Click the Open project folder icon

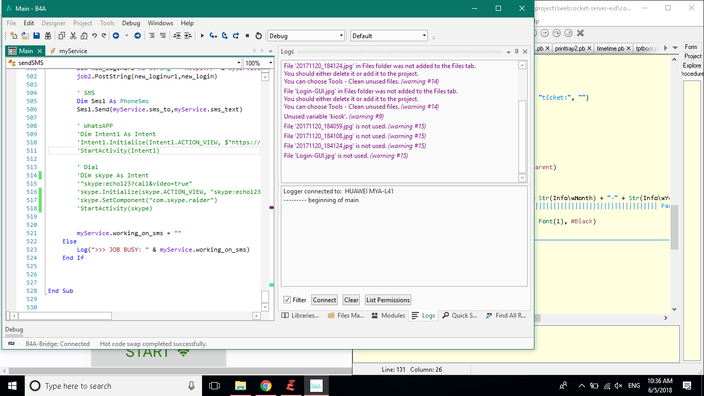tap(25, 36)
